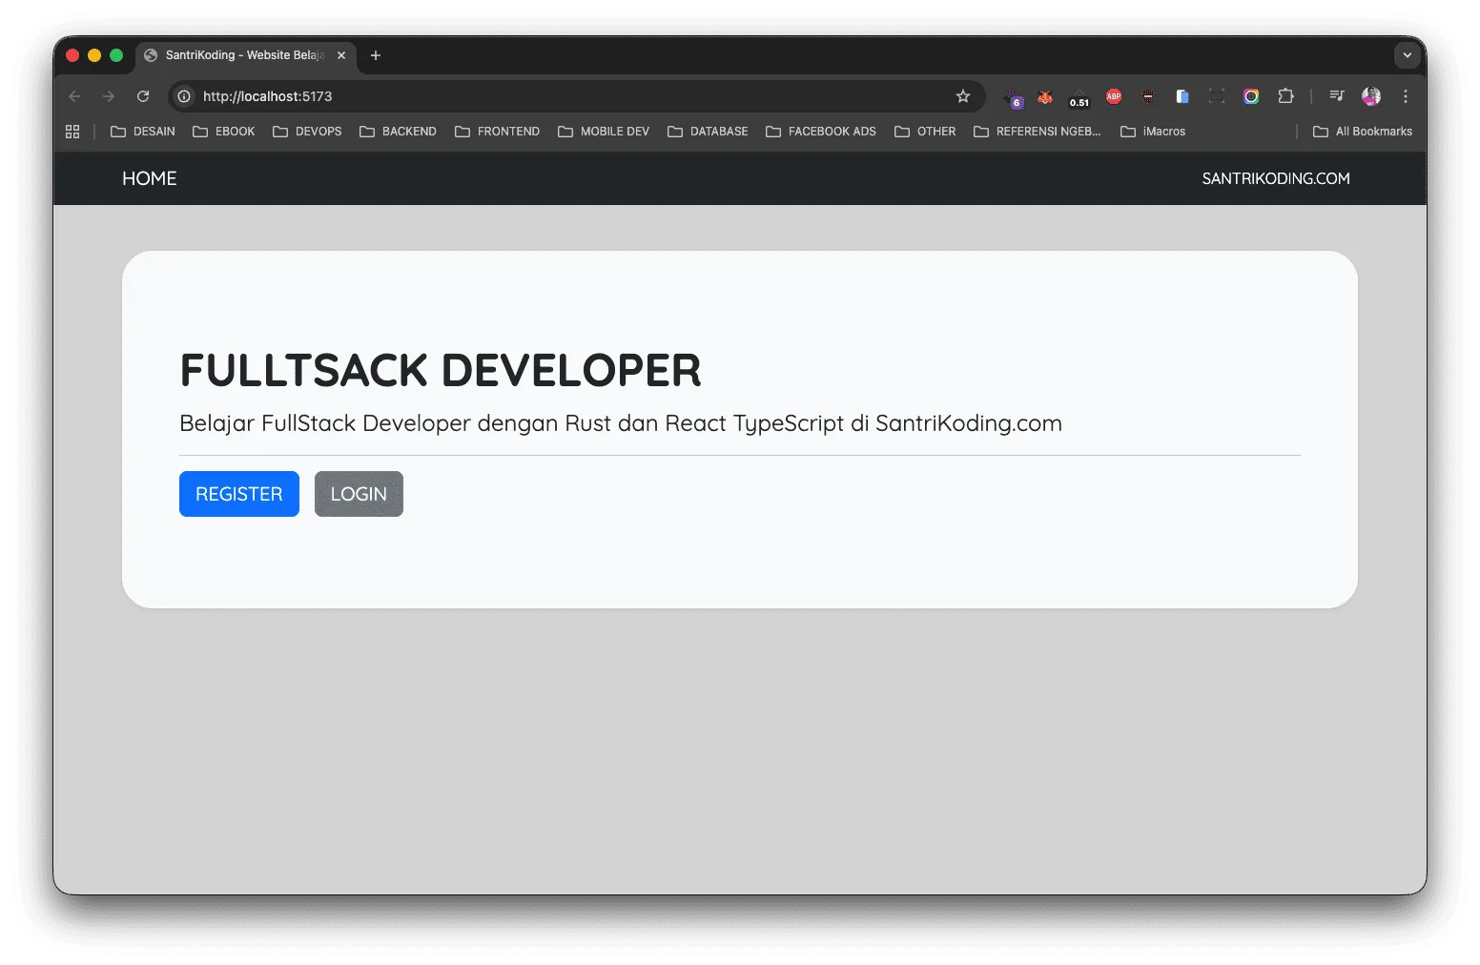Open the Chrome profile avatar
1480x965 pixels.
tap(1371, 96)
